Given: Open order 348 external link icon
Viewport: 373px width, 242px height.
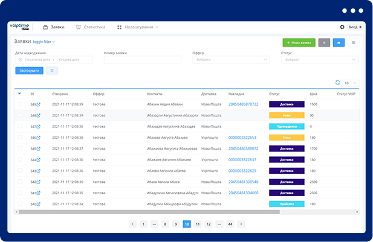Looking at the screenshot, I should [x=38, y=115].
